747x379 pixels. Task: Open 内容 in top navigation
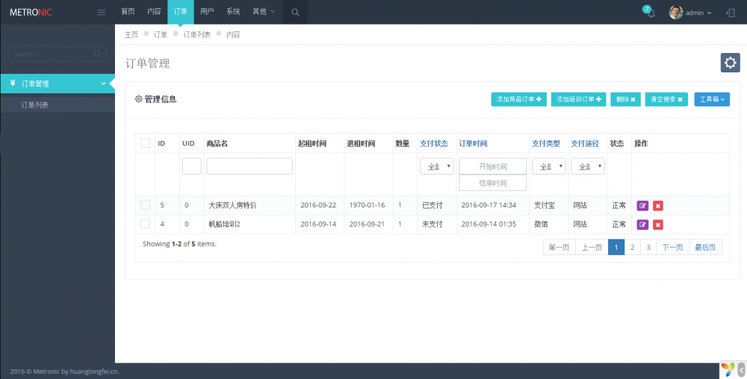(154, 12)
